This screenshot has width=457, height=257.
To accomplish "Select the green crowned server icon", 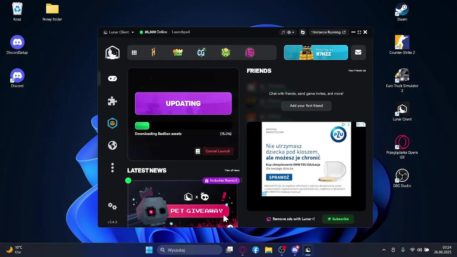I will pos(177,53).
